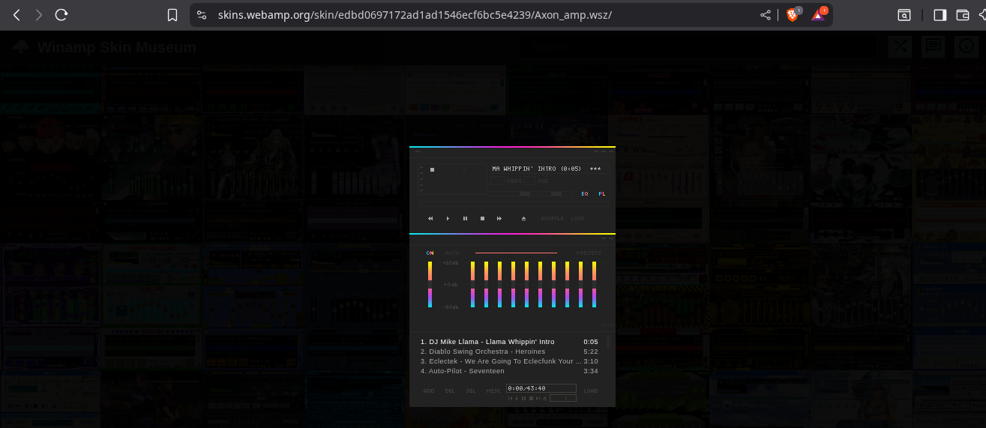Reload the current page
Screen dimensions: 986x428
62,15
